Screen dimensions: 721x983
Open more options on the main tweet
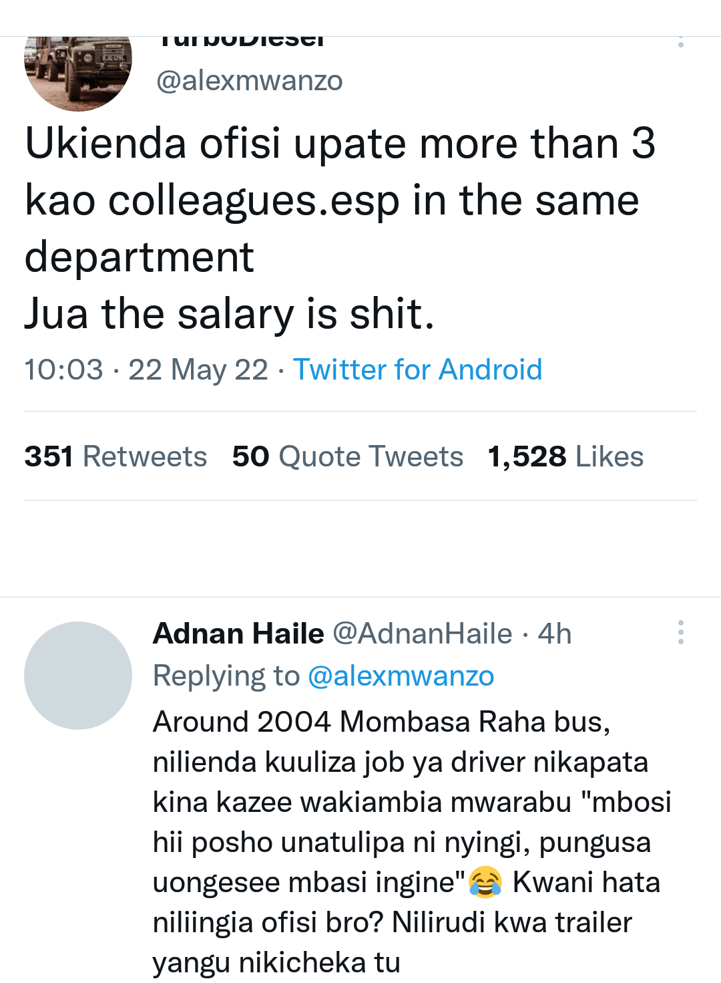click(680, 42)
